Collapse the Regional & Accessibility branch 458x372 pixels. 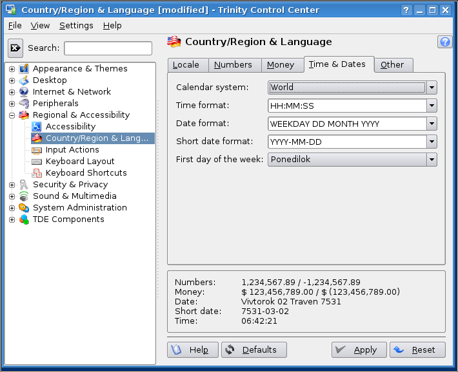click(x=12, y=115)
